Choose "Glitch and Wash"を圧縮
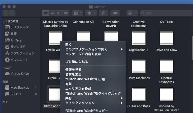 click(x=93, y=79)
